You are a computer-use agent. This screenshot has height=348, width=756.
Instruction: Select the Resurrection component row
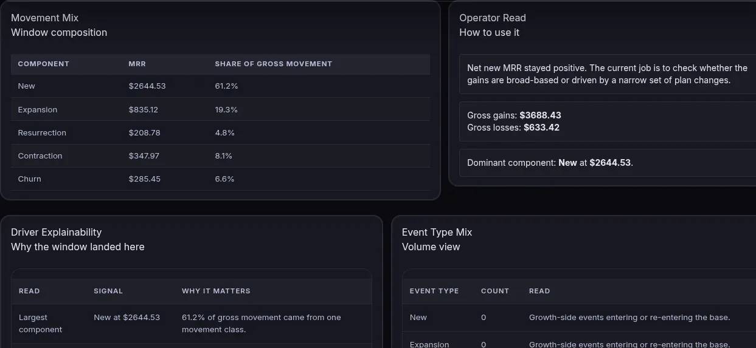pos(220,133)
